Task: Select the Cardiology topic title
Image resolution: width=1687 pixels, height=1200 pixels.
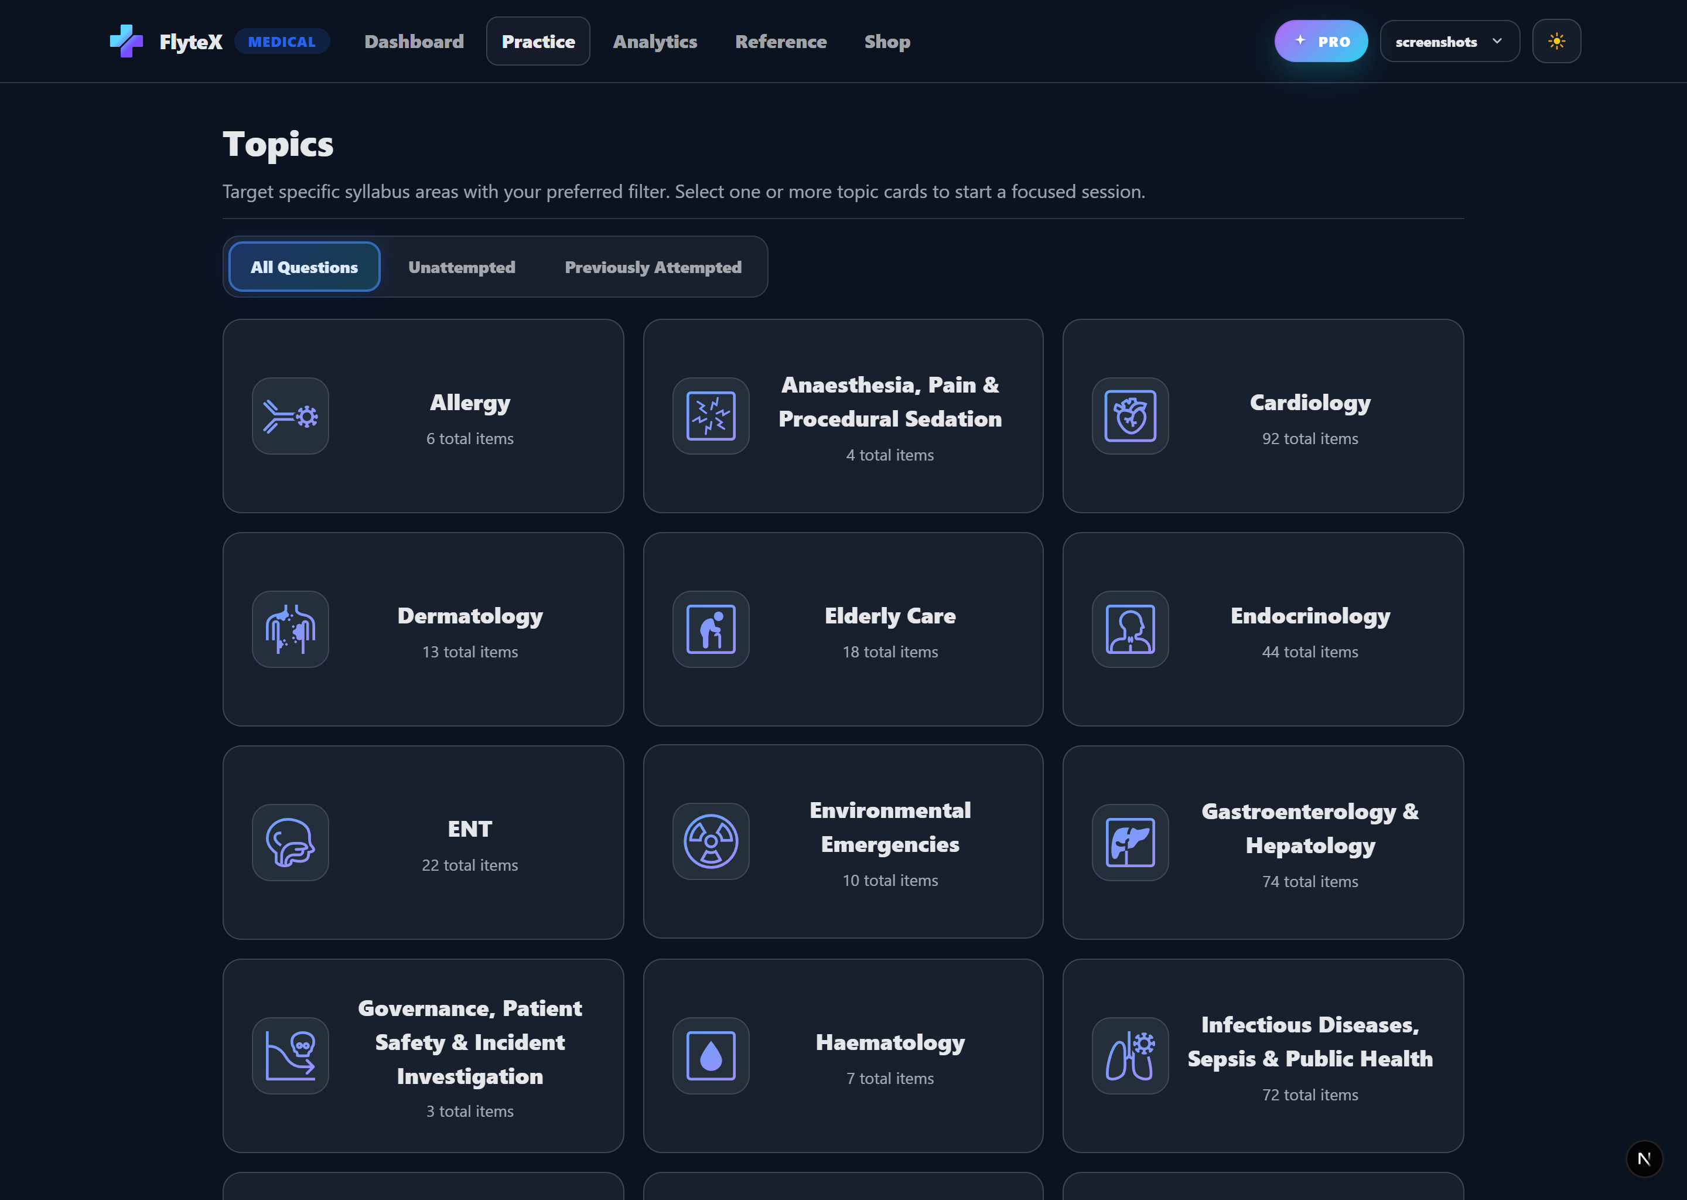Action: click(1310, 403)
